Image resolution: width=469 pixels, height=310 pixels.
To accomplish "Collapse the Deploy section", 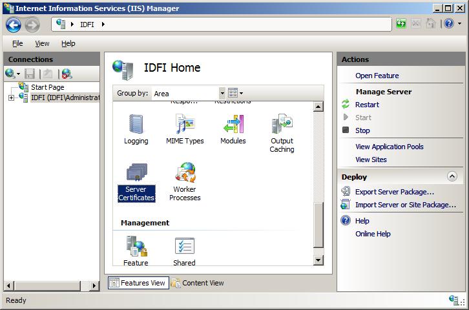I will 452,176.
